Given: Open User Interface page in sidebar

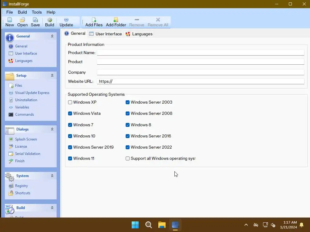Looking at the screenshot, I should [x=26, y=53].
